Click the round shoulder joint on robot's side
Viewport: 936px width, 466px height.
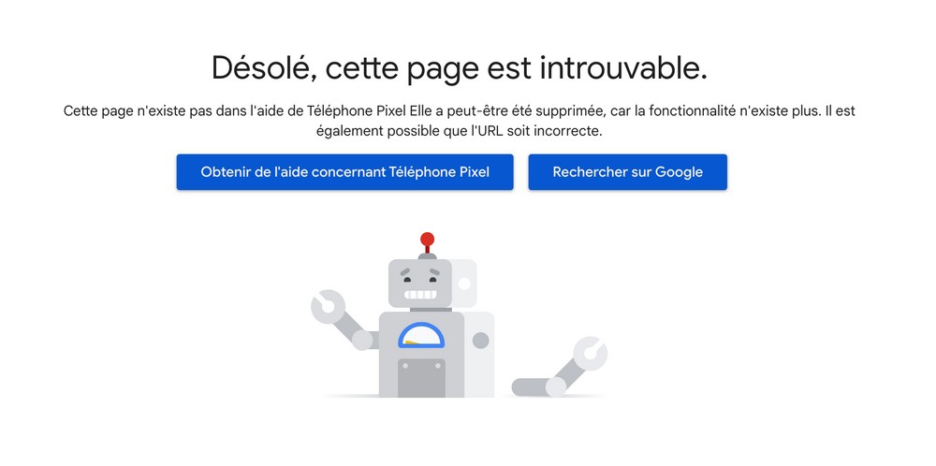coord(480,341)
